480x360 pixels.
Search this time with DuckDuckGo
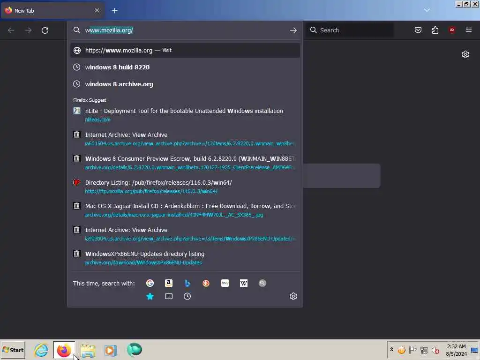click(x=206, y=283)
